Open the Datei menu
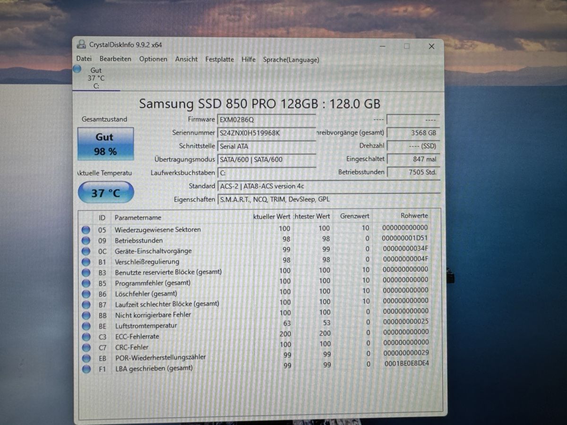Image resolution: width=567 pixels, height=425 pixels. click(x=84, y=59)
